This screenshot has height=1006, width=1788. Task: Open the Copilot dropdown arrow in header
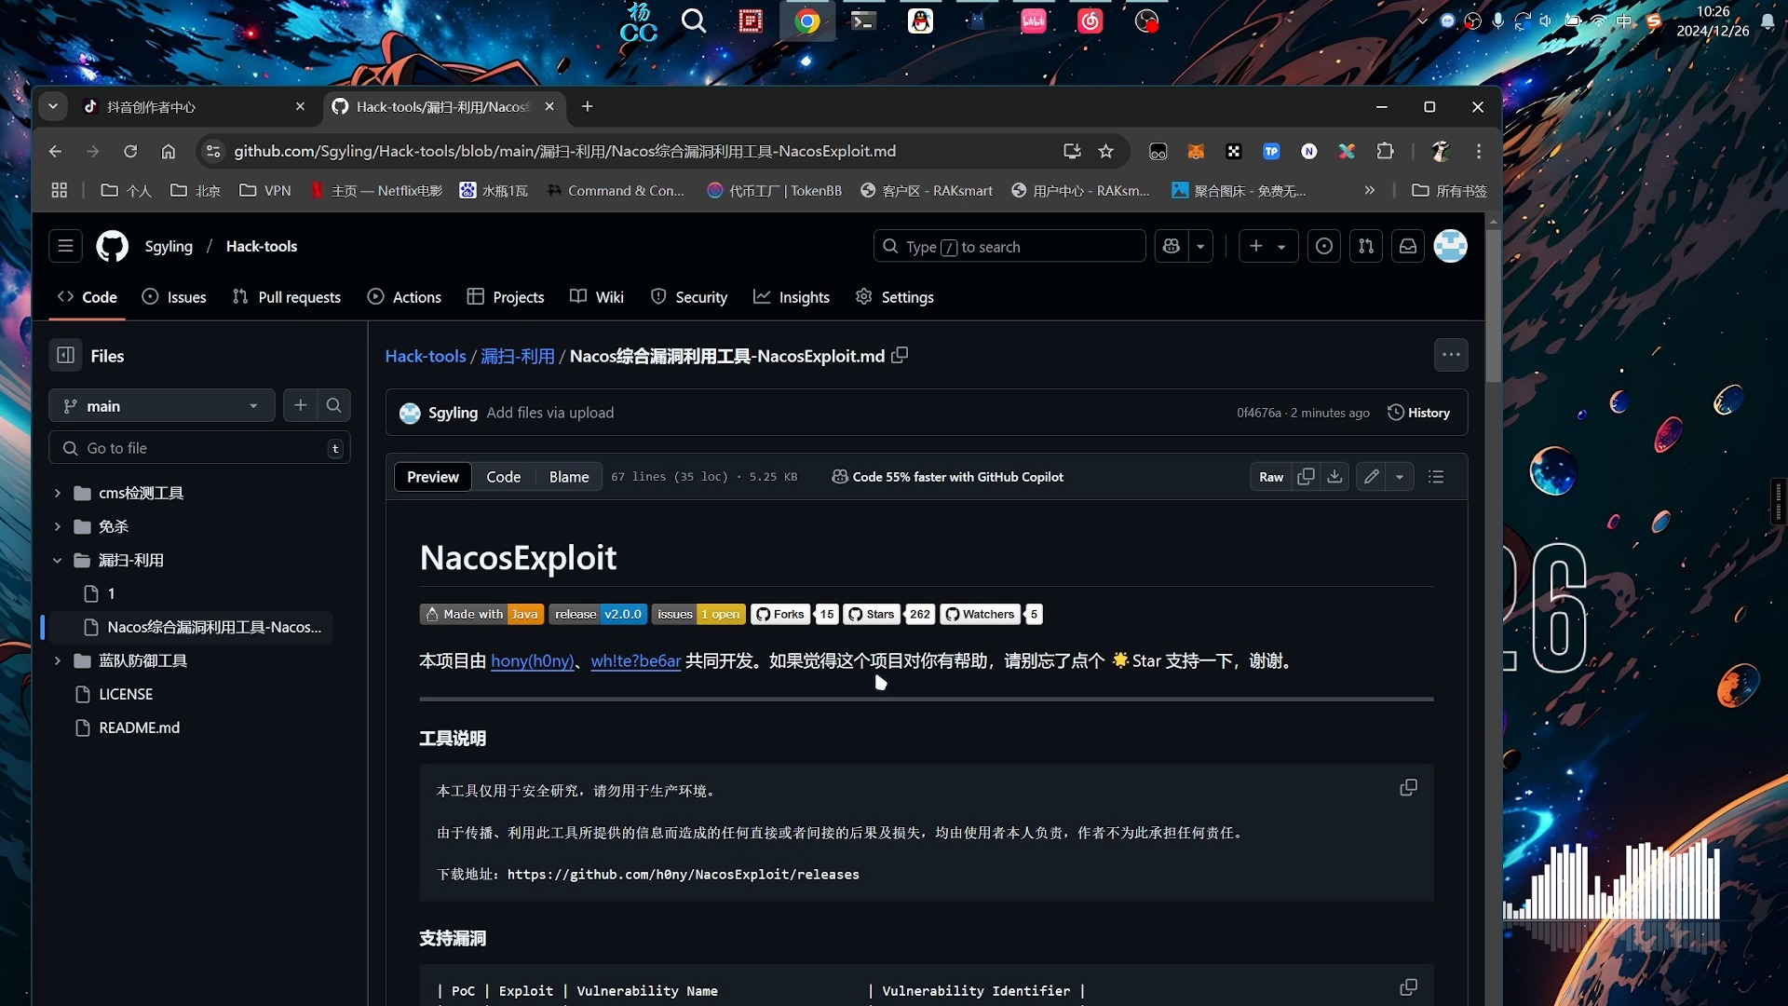1200,246
